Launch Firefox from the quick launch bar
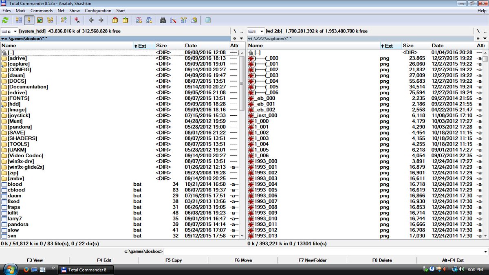This screenshot has width=489, height=275. [x=26, y=269]
